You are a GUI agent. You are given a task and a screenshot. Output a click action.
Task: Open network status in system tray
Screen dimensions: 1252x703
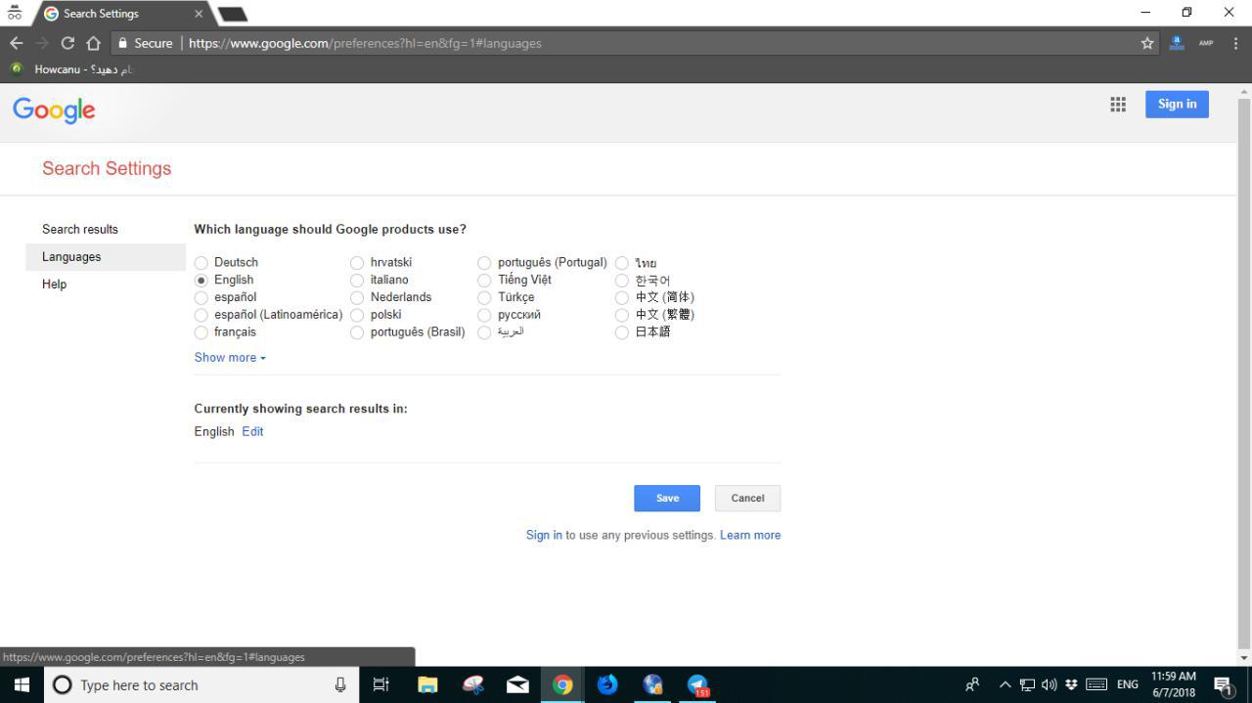pyautogui.click(x=1027, y=684)
